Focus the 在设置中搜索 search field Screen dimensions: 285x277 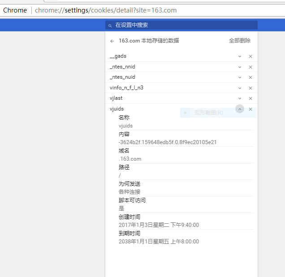(181, 25)
